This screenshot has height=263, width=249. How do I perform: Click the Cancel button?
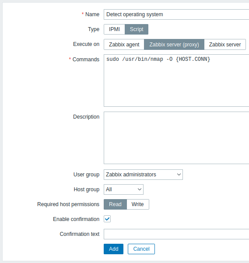[141, 249]
